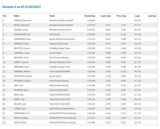Click the Last lap column header
The image size is (160, 129).
(x=152, y=16)
